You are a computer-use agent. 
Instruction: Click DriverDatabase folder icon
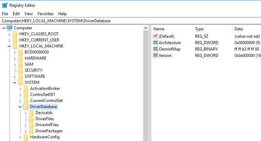pyautogui.click(x=26, y=107)
